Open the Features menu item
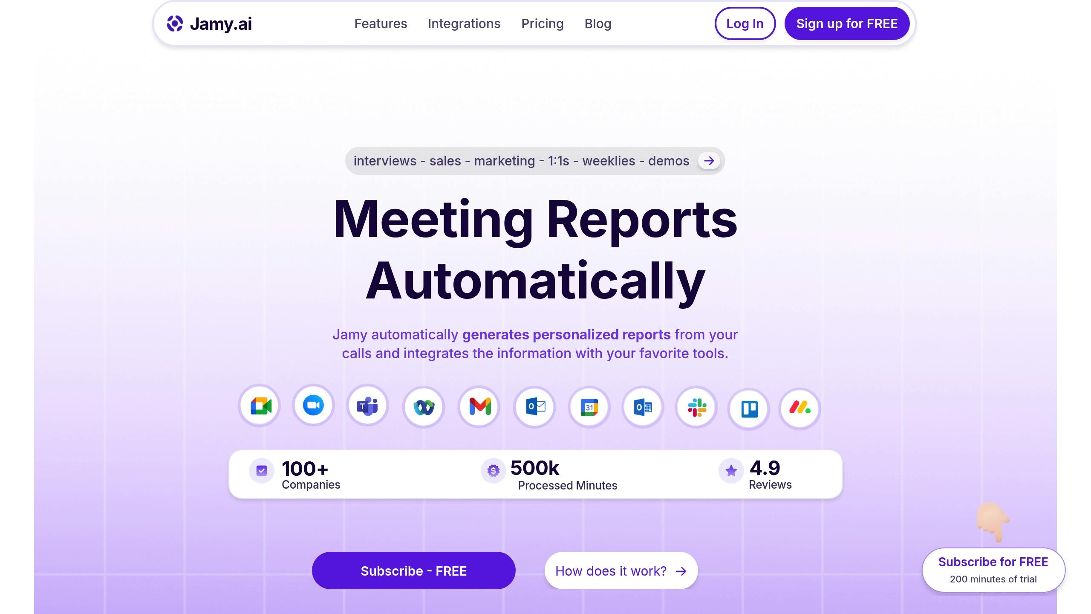Screen dimensions: 1091x614 coord(381,23)
